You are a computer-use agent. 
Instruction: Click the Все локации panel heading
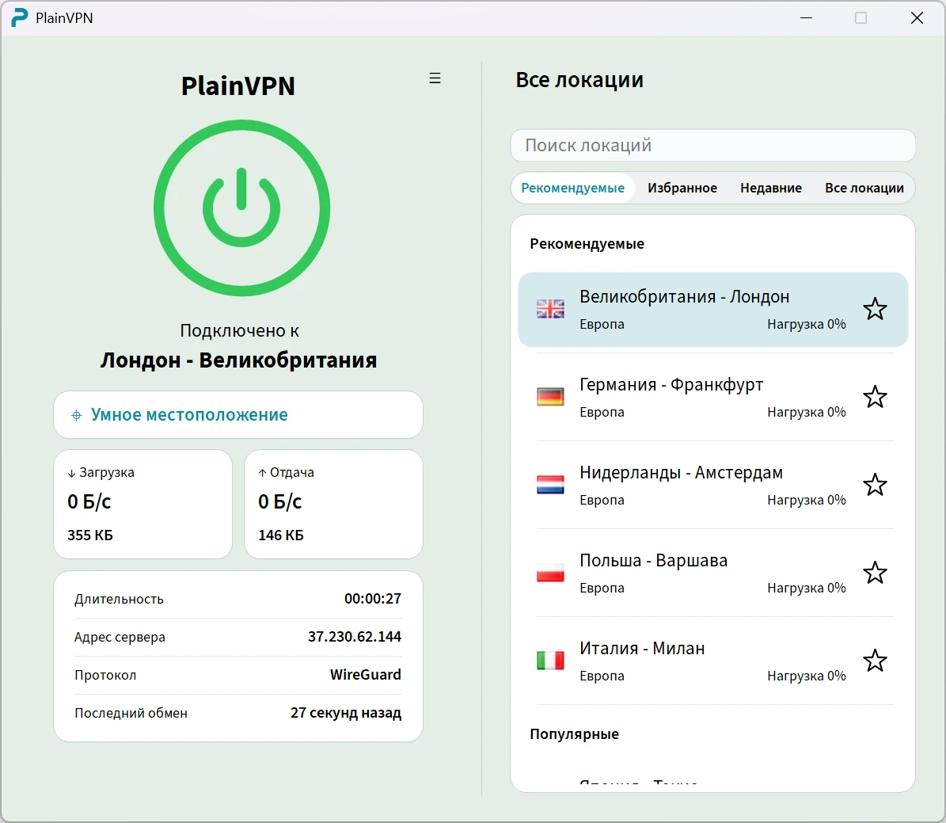pyautogui.click(x=579, y=80)
